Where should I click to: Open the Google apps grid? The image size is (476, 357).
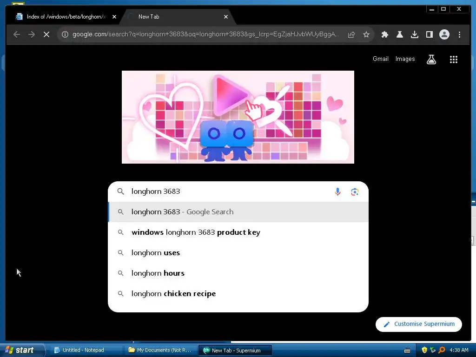point(454,59)
